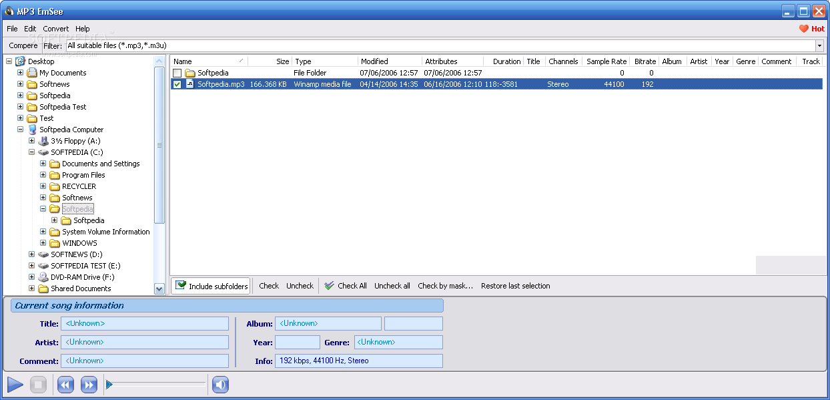Click the DVD-RAM Drive (F:) icon
The height and width of the screenshot is (400, 830).
(x=43, y=277)
